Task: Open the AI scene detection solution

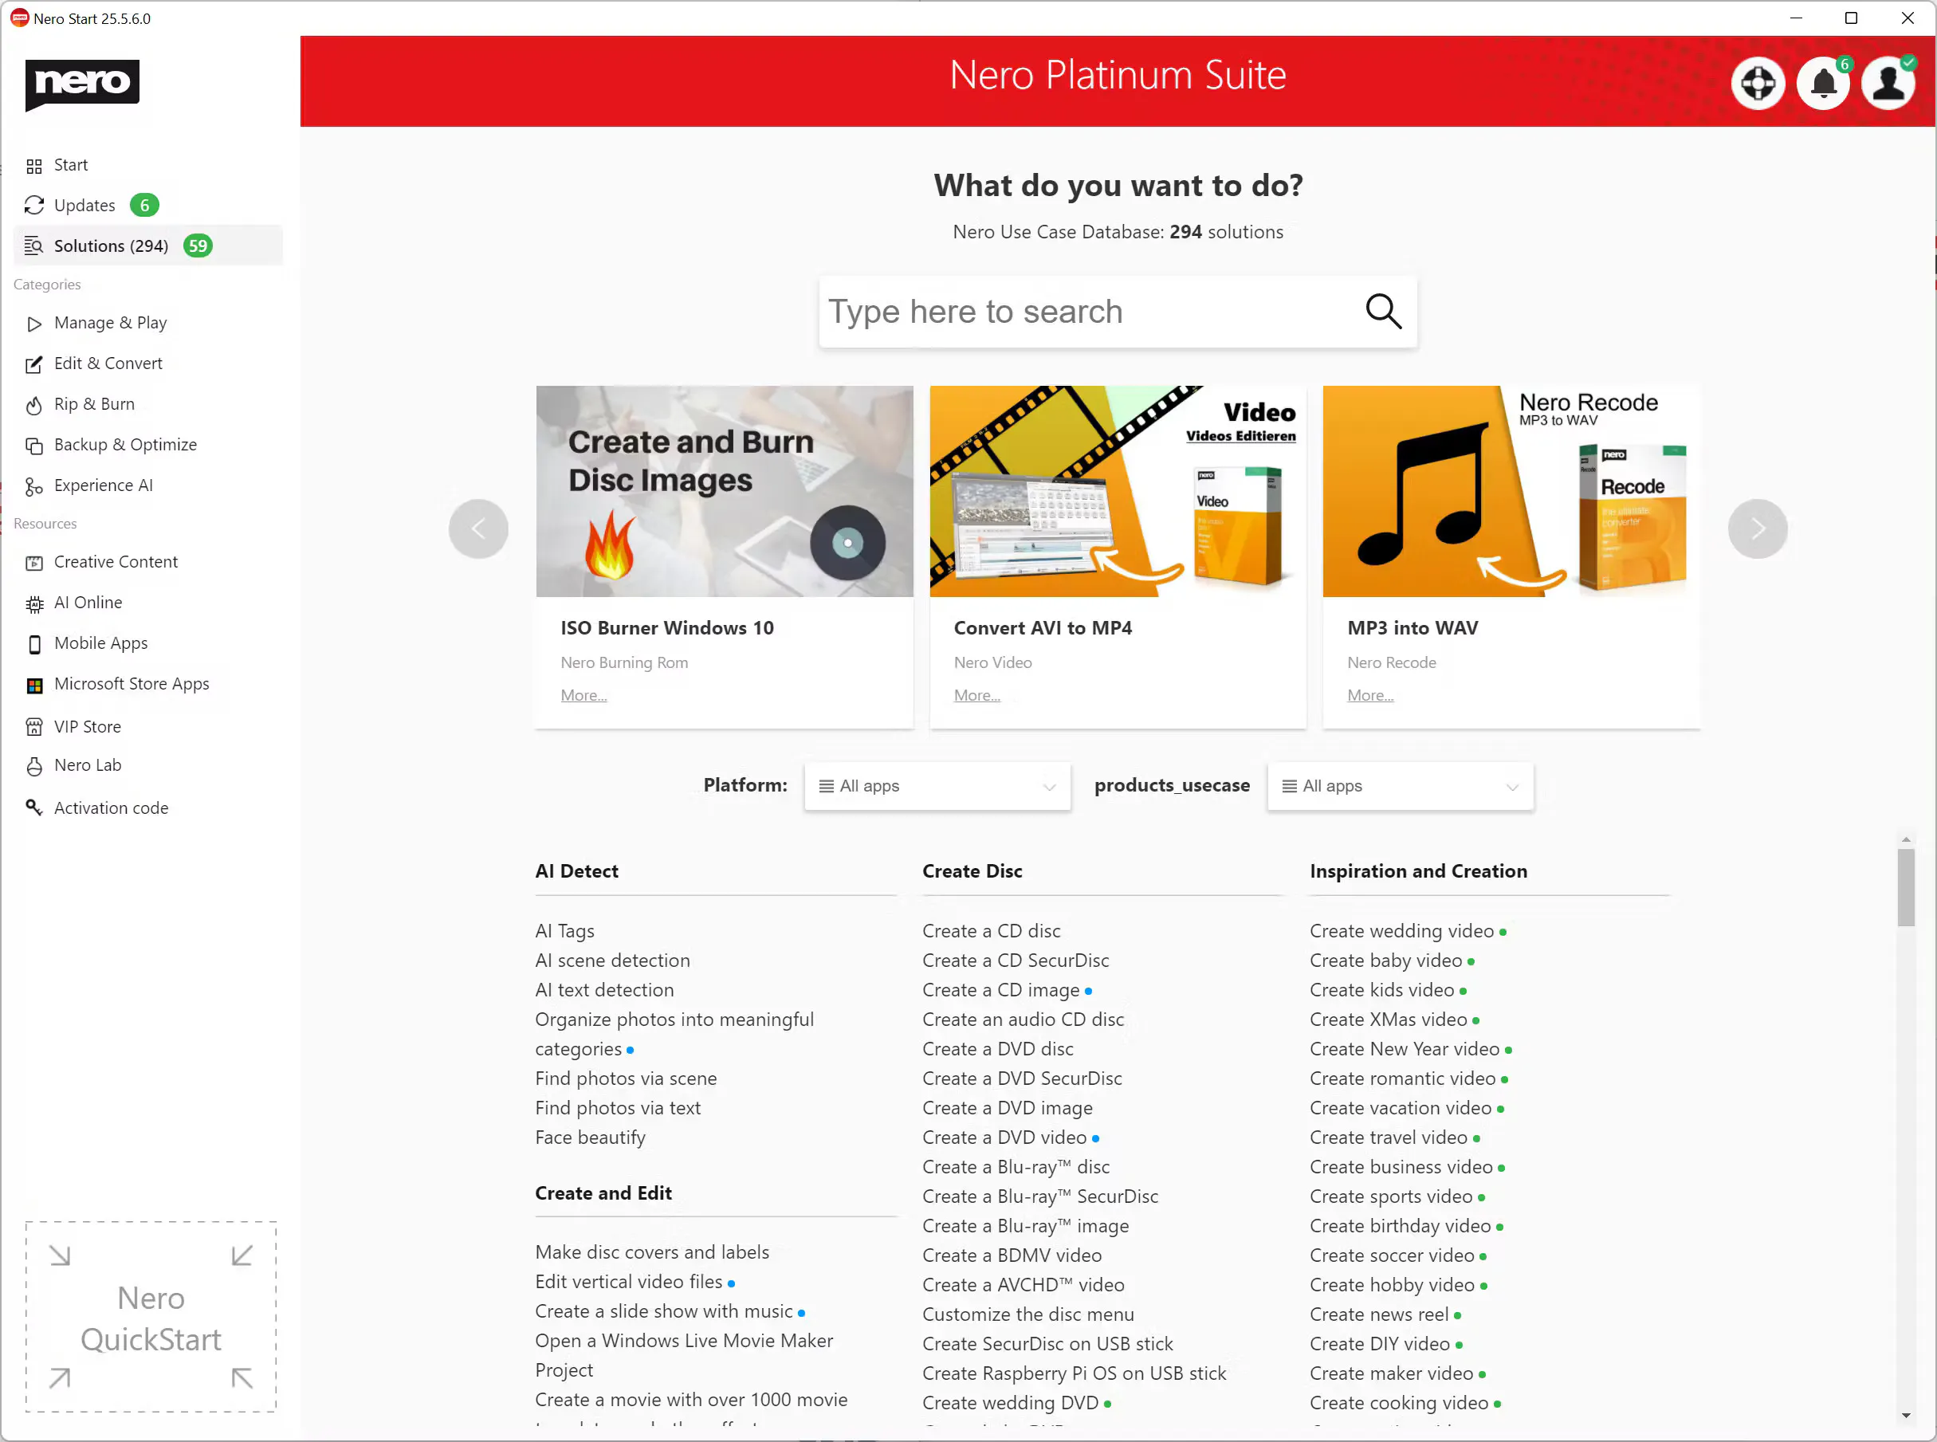Action: coord(612,961)
